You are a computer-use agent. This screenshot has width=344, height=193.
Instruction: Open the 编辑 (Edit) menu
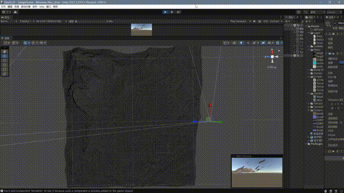(x=10, y=7)
